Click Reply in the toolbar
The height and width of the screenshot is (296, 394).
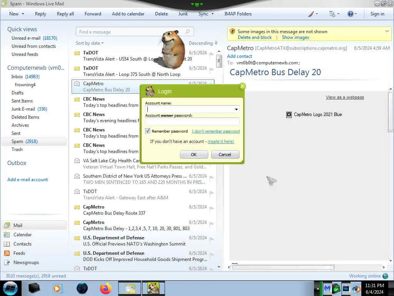point(40,14)
